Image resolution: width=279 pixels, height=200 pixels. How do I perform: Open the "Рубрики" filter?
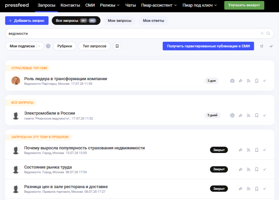(65, 46)
